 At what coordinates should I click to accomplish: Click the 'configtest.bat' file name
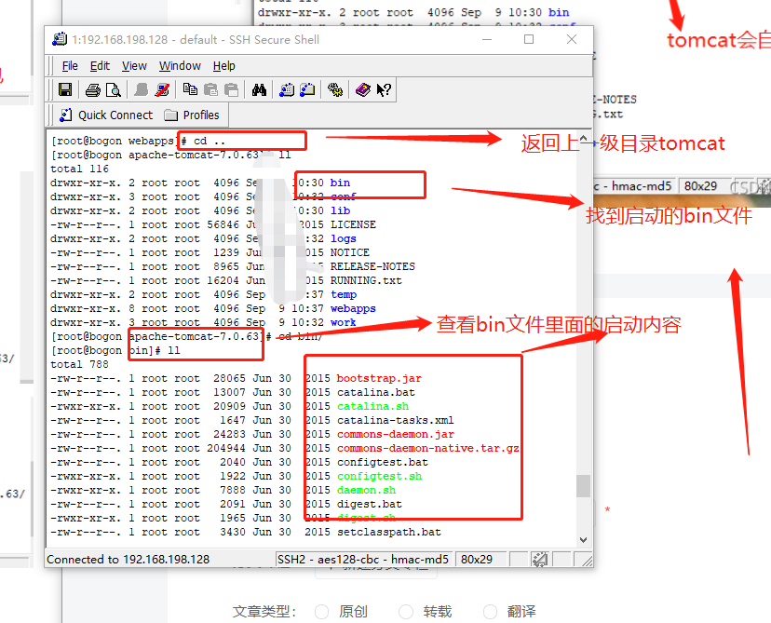click(383, 462)
